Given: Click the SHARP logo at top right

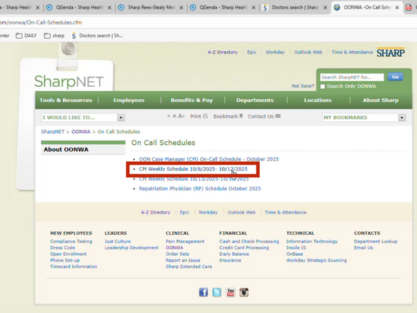Looking at the screenshot, I should click(390, 53).
